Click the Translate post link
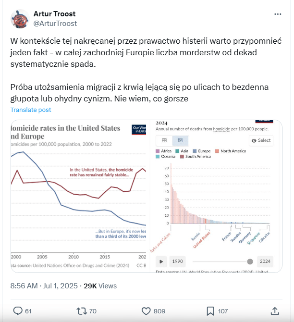The image size is (294, 322). click(x=31, y=110)
